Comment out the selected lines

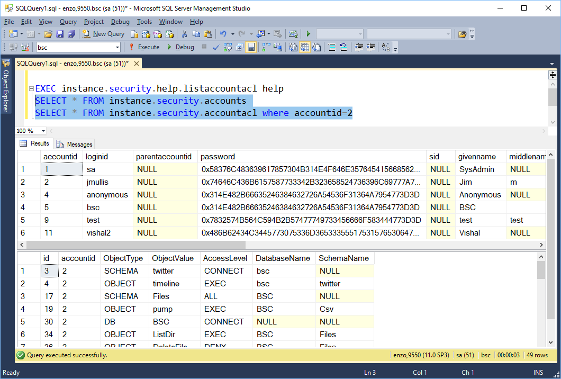pos(332,47)
